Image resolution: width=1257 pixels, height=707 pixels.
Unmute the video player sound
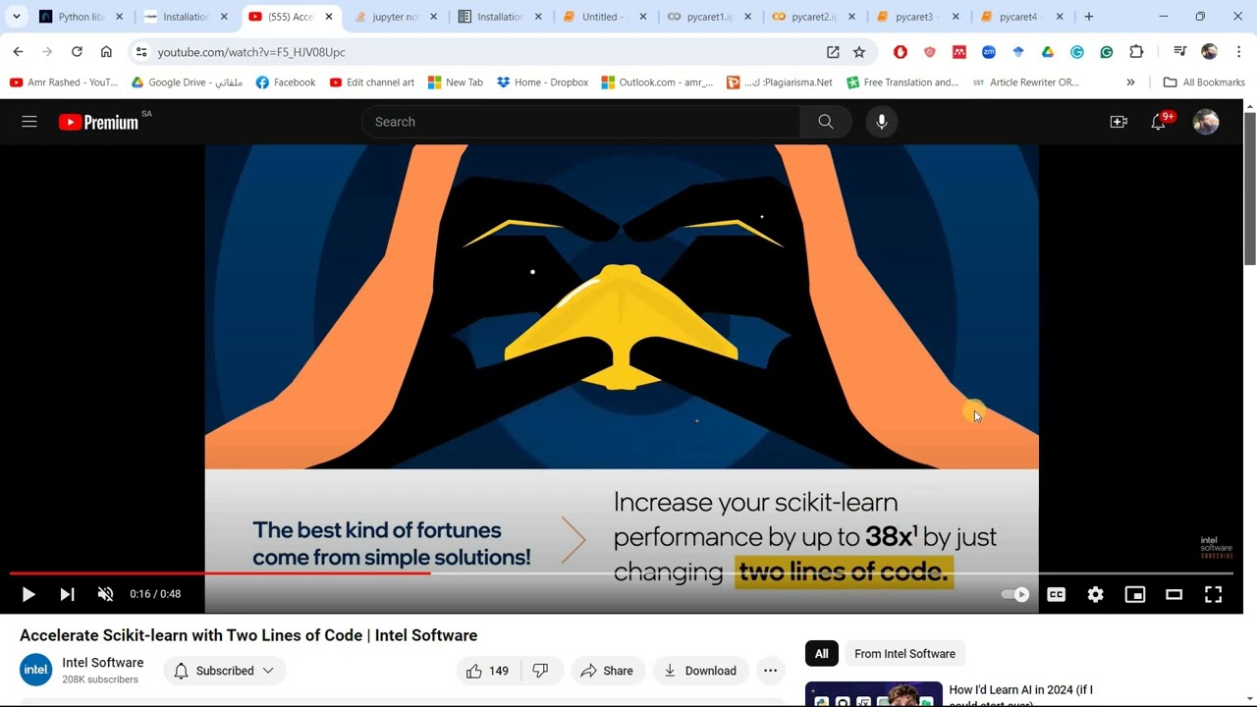(106, 594)
